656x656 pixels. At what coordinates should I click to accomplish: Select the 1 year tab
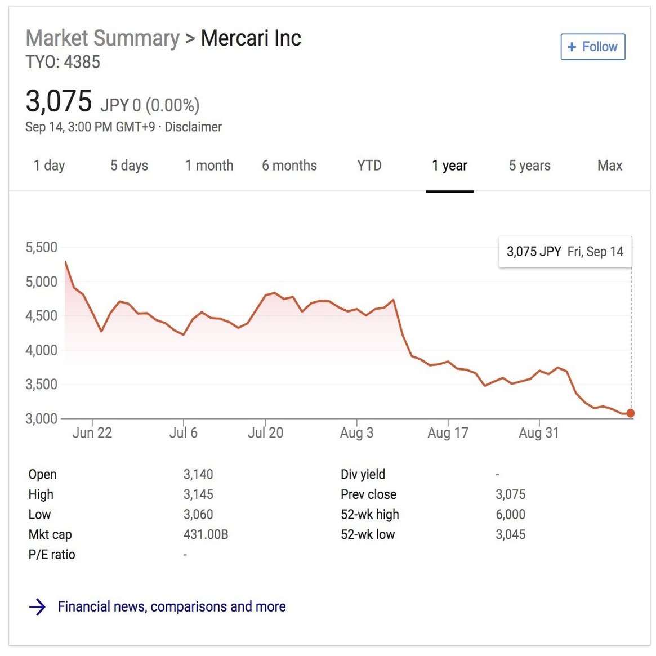[x=449, y=166]
